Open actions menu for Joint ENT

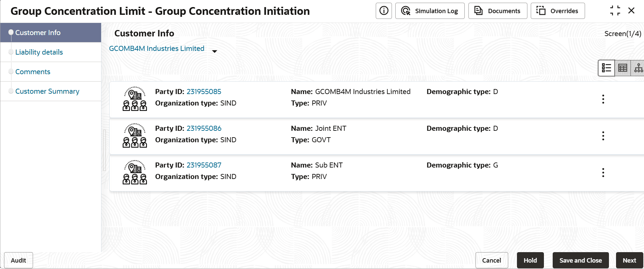[x=603, y=136]
